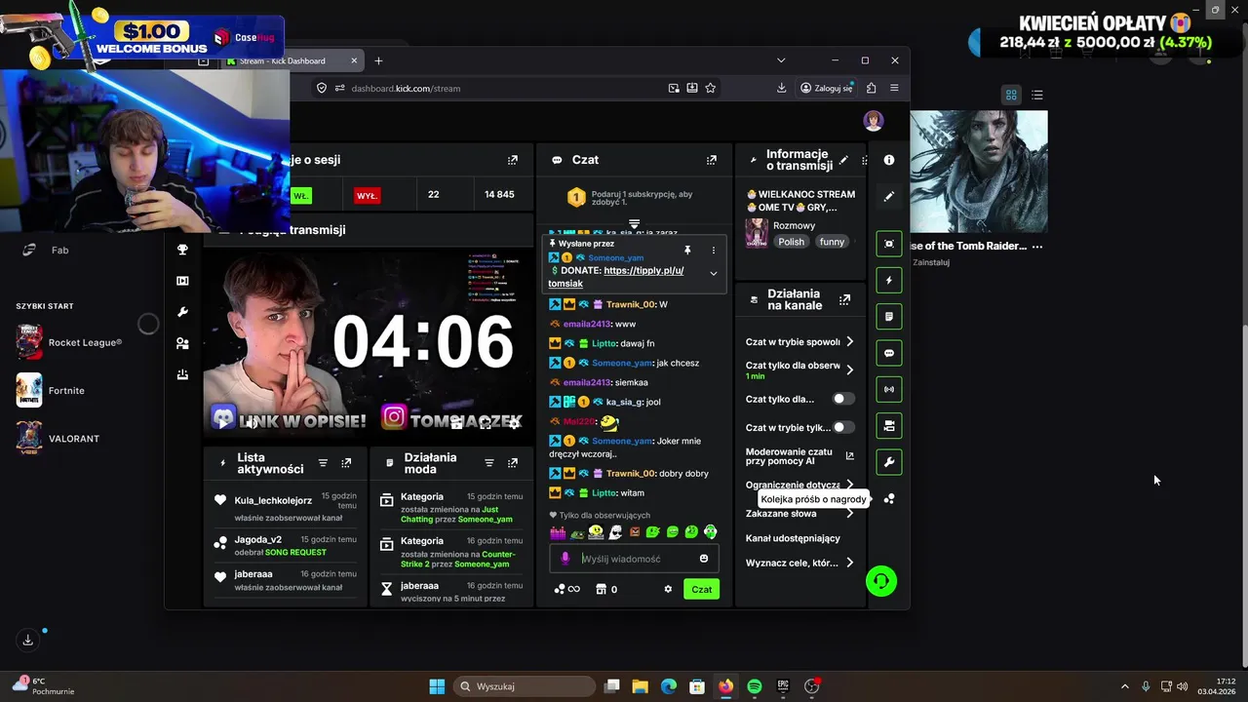This screenshot has width=1248, height=702.
Task: Open Fab in Epic launcher sidebar
Action: tap(59, 251)
